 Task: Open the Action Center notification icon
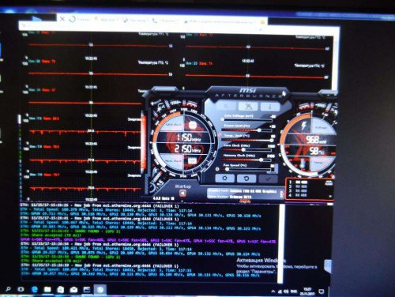322,291
